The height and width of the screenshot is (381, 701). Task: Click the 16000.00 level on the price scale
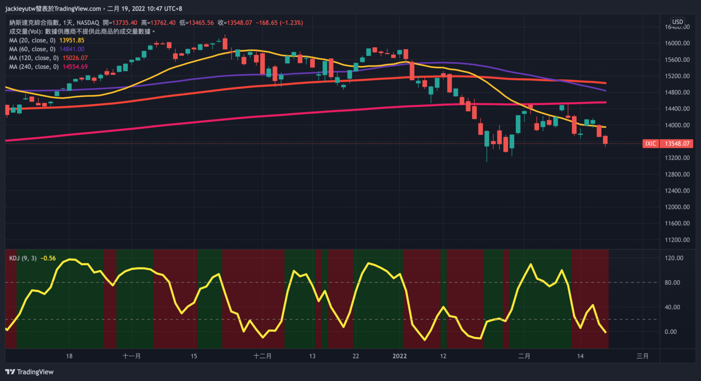677,43
